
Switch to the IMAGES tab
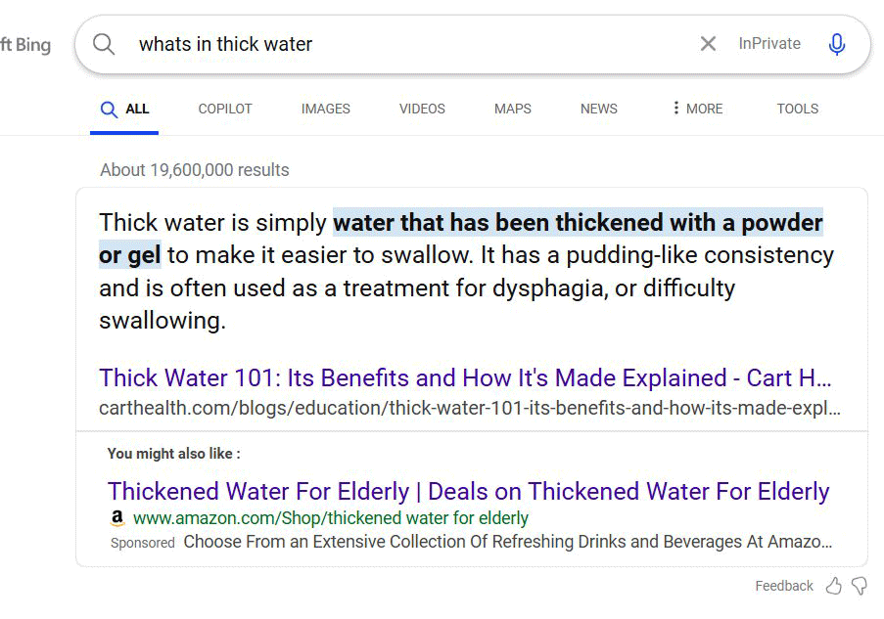click(x=325, y=109)
